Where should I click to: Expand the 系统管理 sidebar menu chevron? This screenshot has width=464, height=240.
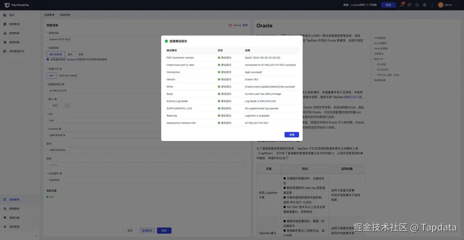(x=35, y=227)
